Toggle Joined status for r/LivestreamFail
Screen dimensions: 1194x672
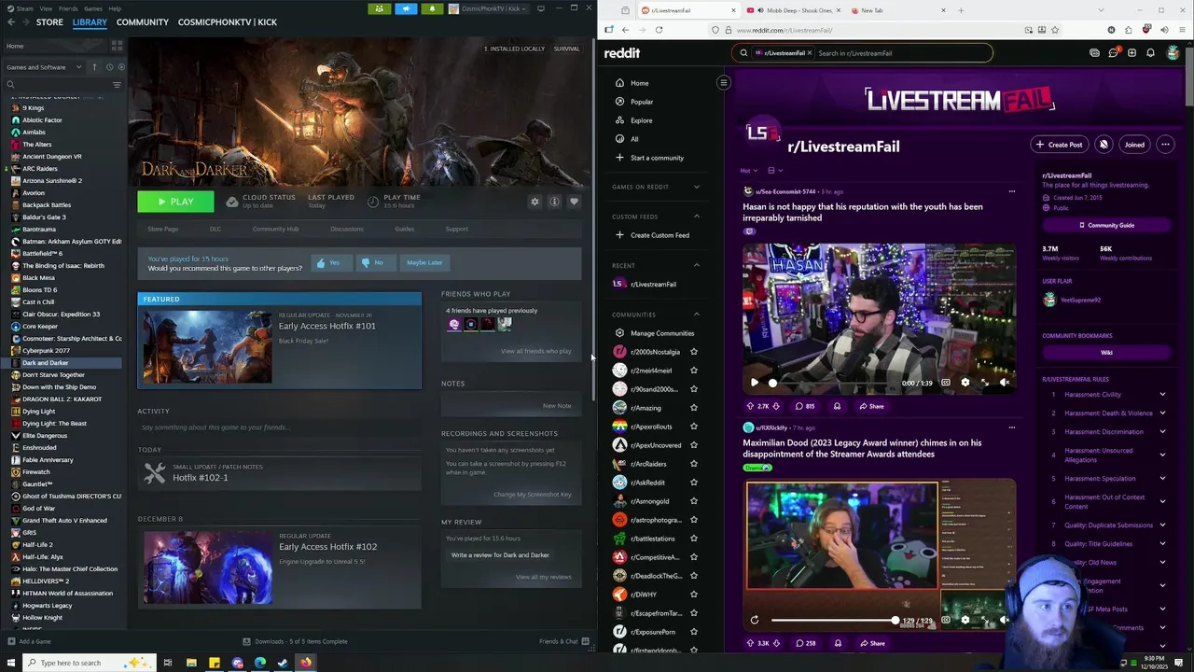point(1134,145)
